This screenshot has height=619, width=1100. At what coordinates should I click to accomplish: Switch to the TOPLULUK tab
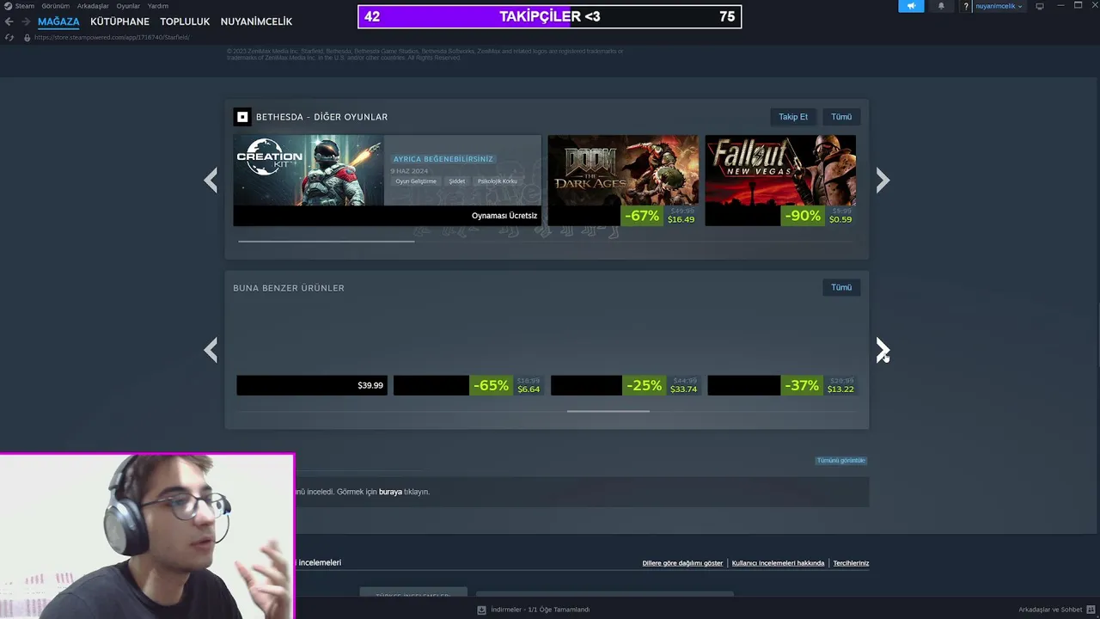pos(185,21)
